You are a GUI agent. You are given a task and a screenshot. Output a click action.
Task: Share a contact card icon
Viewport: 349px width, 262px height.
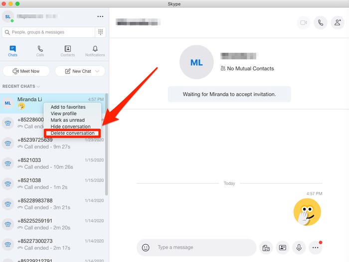click(283, 248)
